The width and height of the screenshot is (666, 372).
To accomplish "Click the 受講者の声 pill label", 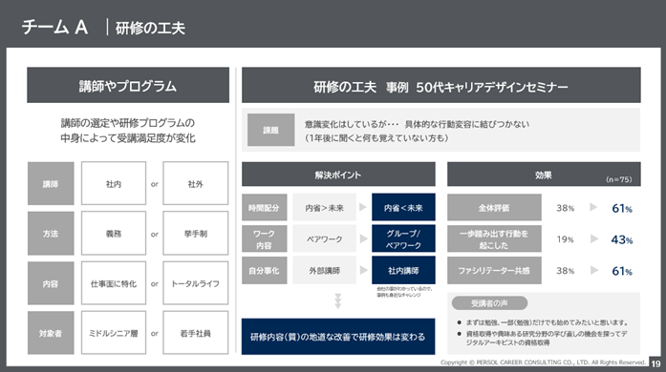I will (489, 303).
